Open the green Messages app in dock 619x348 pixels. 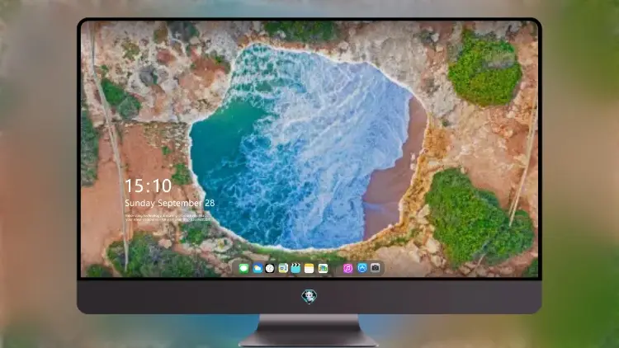point(243,268)
